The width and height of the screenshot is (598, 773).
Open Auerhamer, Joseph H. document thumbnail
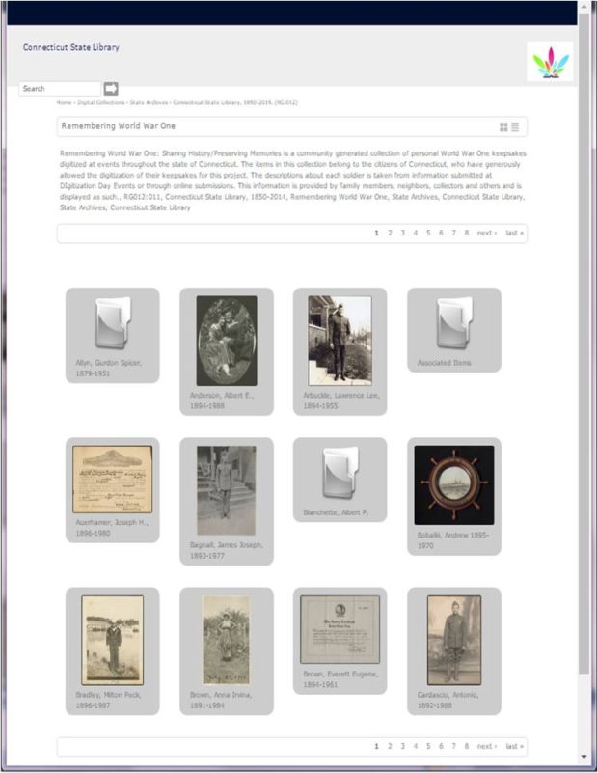(112, 480)
